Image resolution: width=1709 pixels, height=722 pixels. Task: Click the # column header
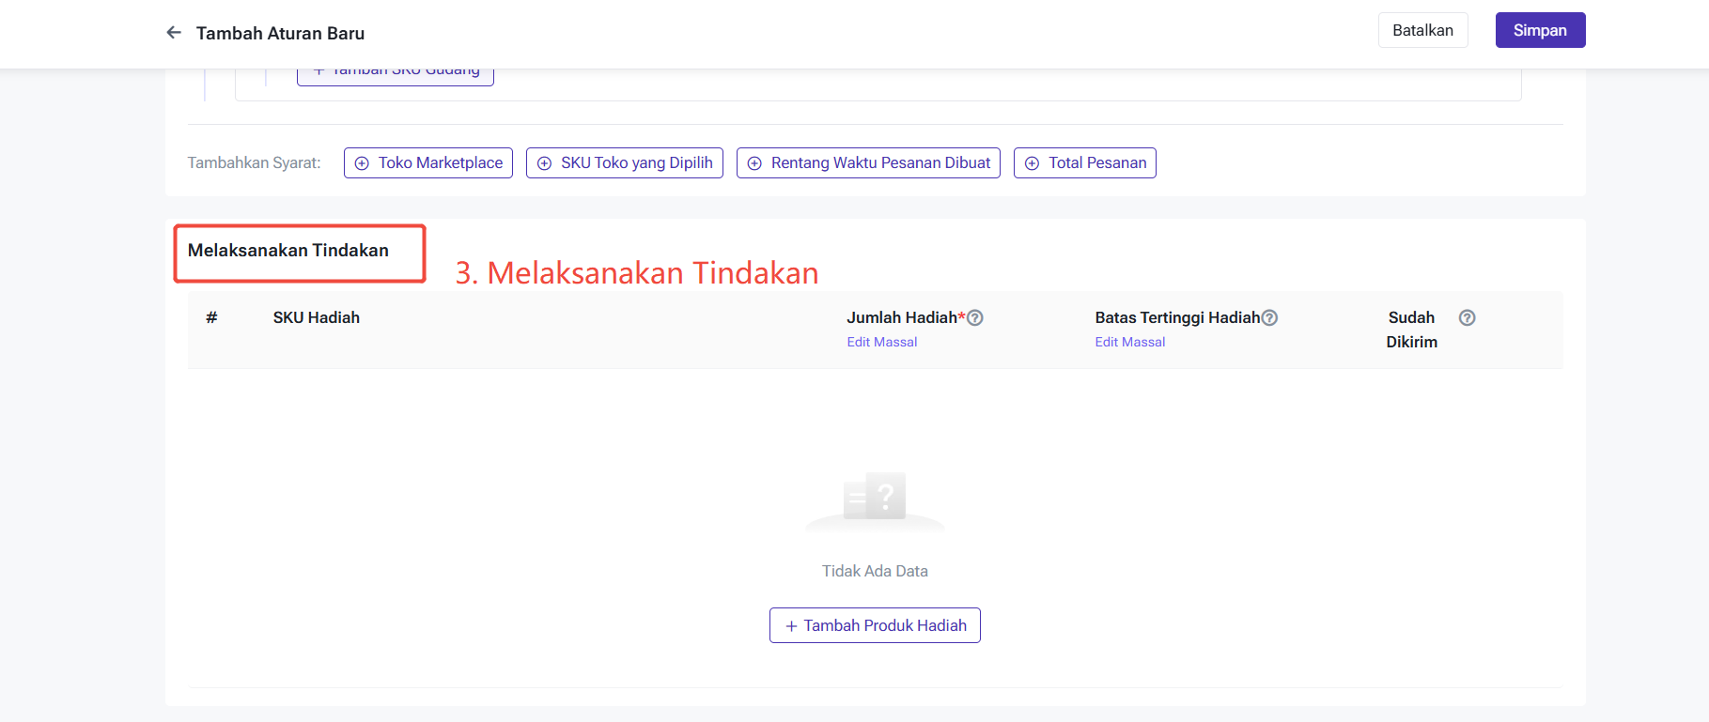pos(211,318)
